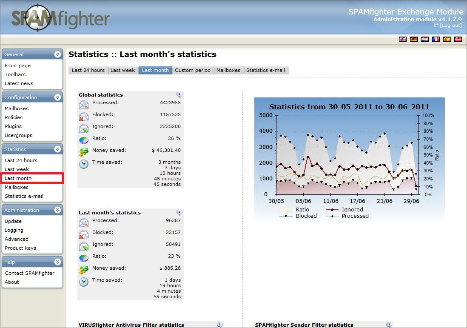Viewport: 467px width, 328px height.
Task: Open the Statistics e-mail tab
Action: (x=266, y=70)
